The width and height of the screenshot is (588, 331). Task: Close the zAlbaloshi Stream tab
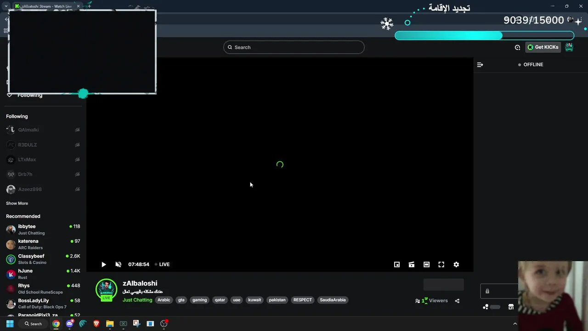(78, 6)
